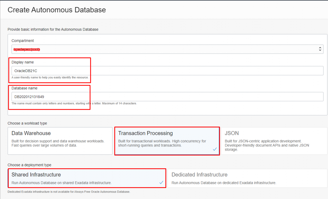Click the 'Choose a workload type' label

(x=27, y=123)
